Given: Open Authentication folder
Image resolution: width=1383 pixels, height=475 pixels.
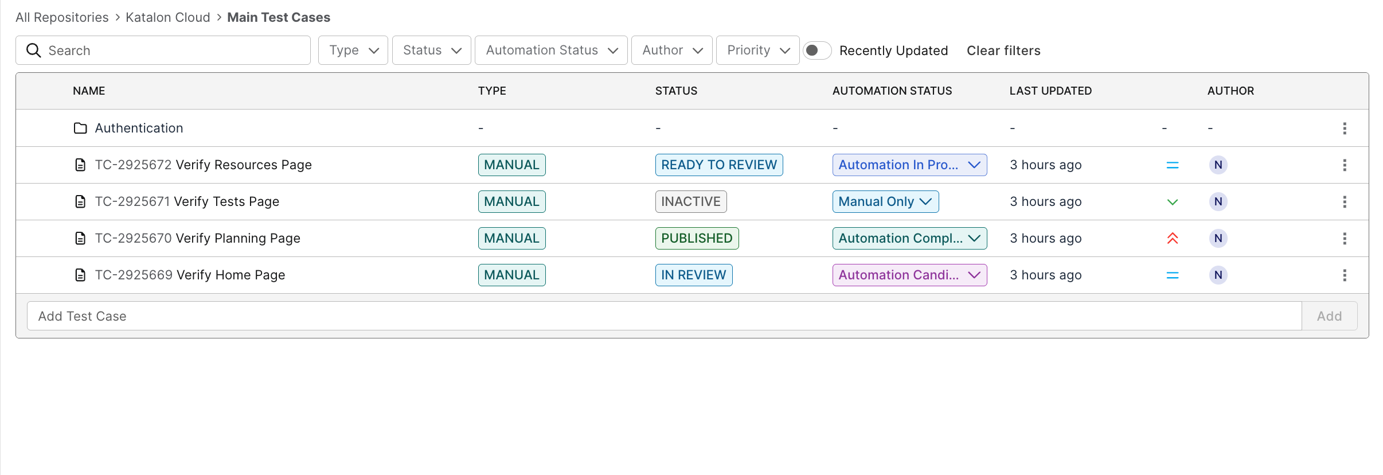Looking at the screenshot, I should tap(139, 128).
